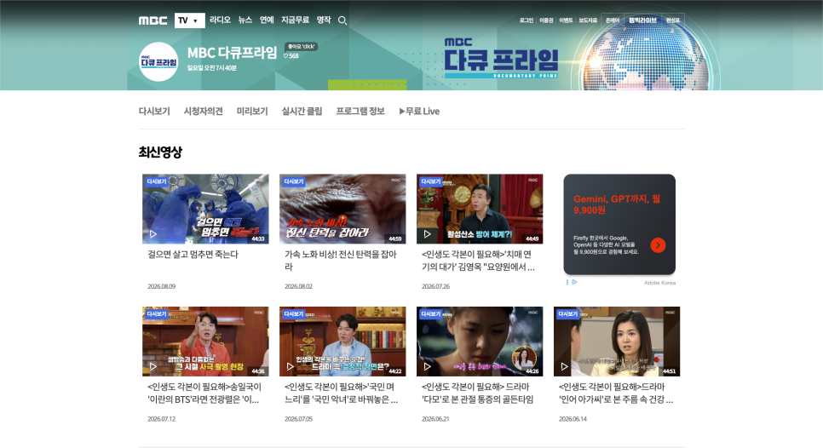Switch to the 다시보기 tab

click(x=154, y=112)
